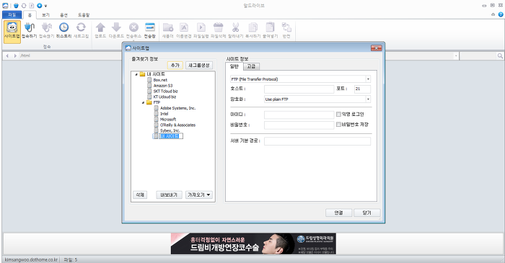505x263 pixels.
Task: Select the 일반 tab in site info
Action: point(234,66)
